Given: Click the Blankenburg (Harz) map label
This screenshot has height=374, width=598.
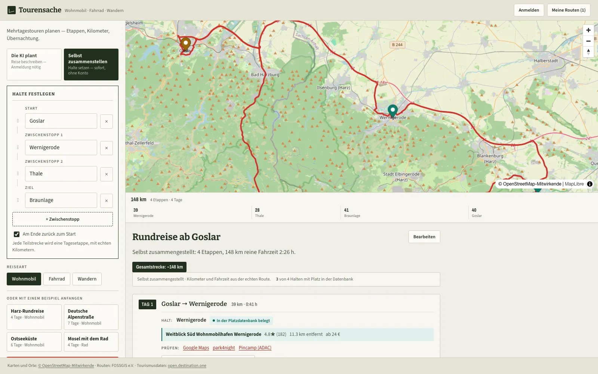Looking at the screenshot, I should (x=490, y=159).
